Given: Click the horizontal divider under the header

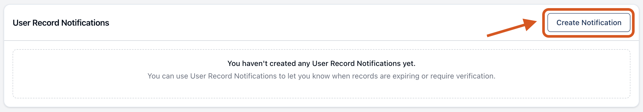Looking at the screenshot, I should pos(321,40).
